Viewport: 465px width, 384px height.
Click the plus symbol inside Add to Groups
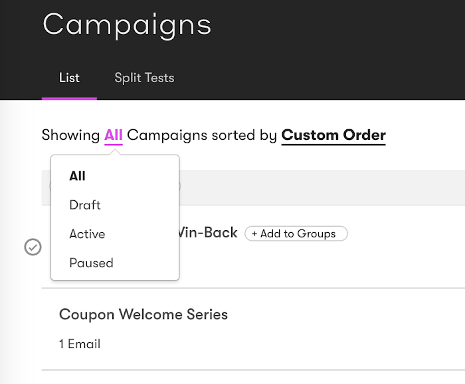254,233
